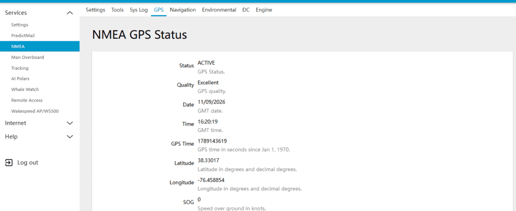Click the NMEA GPS Status heading

point(140,35)
